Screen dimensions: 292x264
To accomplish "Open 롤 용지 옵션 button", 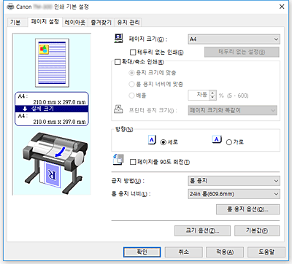I will click(247, 209).
